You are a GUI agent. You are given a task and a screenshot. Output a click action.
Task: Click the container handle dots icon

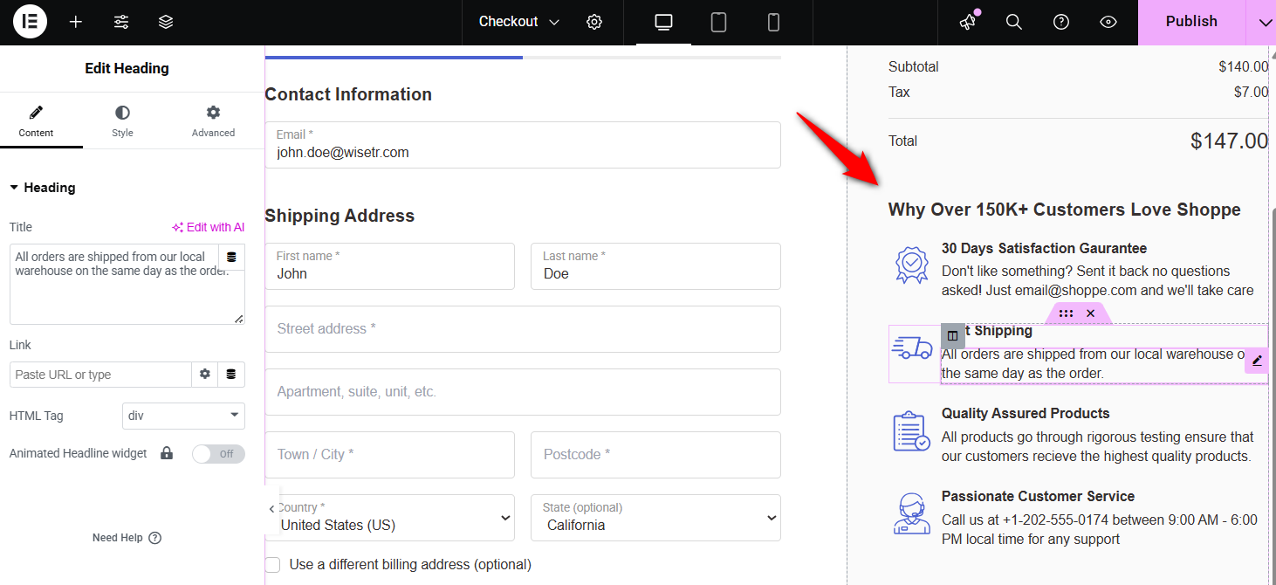1066,313
